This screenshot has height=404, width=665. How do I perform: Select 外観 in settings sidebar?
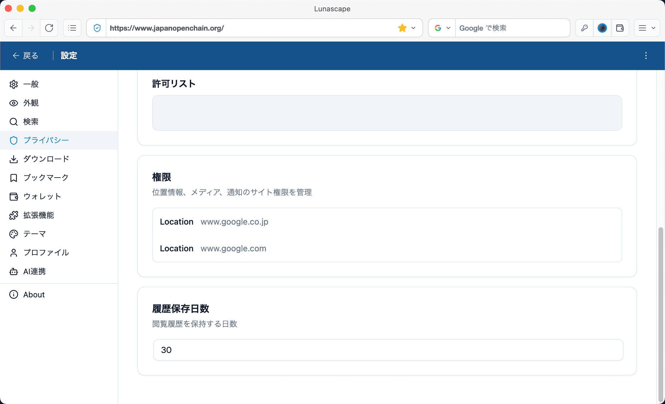coord(59,103)
